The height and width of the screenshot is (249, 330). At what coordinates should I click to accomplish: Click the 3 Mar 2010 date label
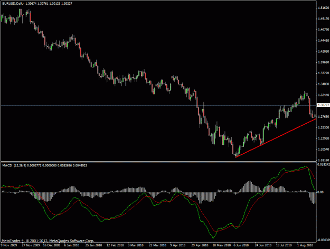click(136, 245)
